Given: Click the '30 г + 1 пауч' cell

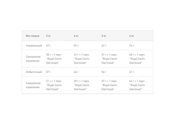Looking at the screenshot, I should (54, 59).
